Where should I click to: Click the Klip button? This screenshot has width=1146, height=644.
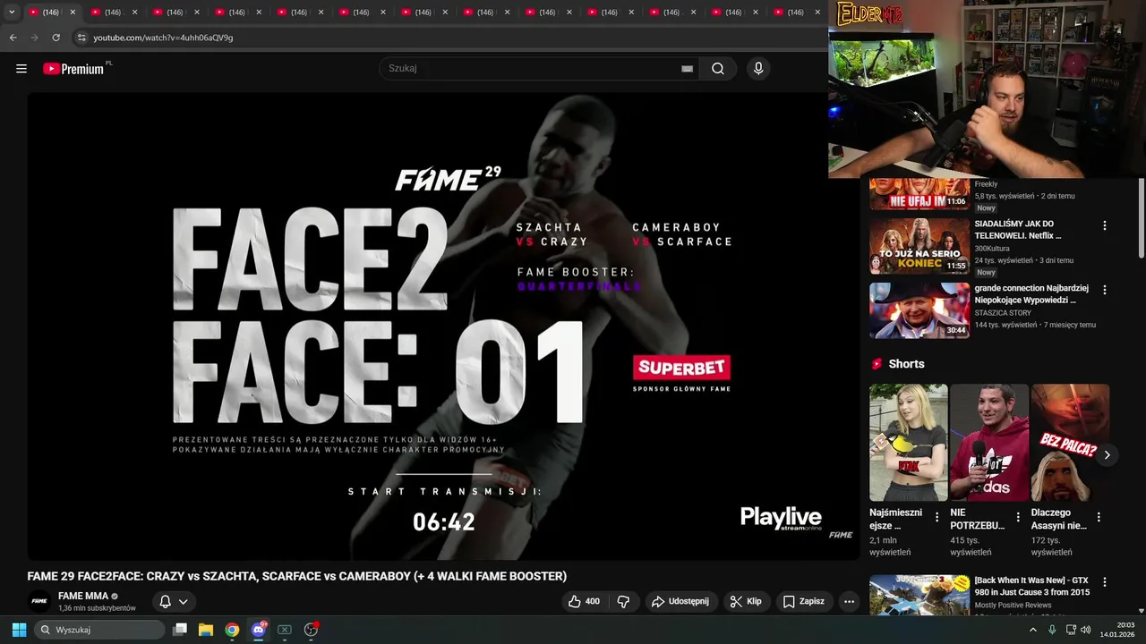tap(746, 601)
